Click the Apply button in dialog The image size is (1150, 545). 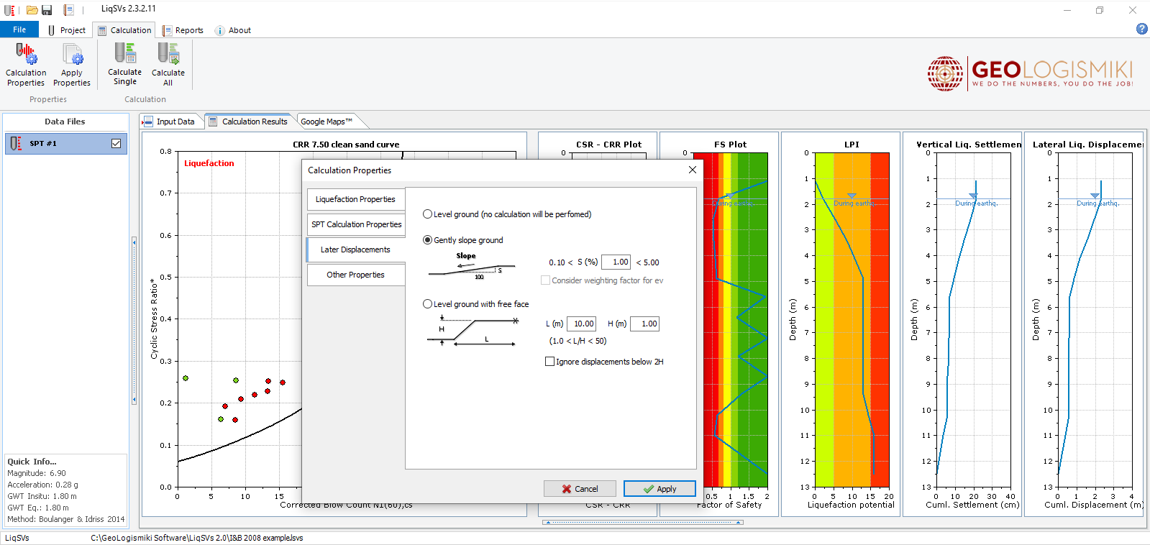(660, 489)
